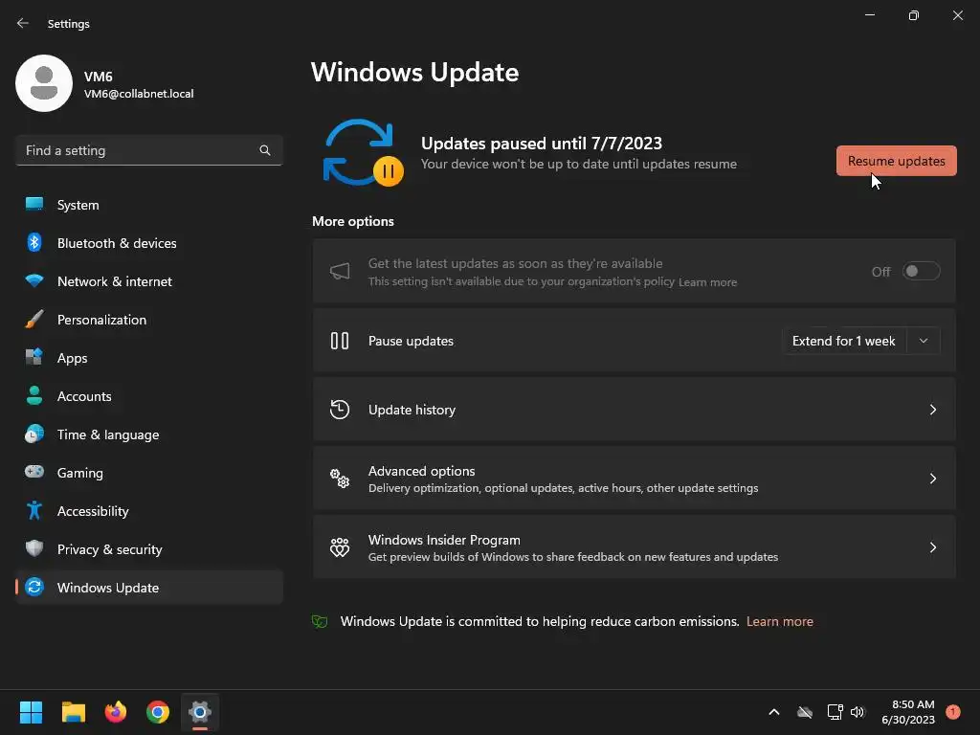Click the search magnifier icon
980x735 pixels.
(265, 150)
